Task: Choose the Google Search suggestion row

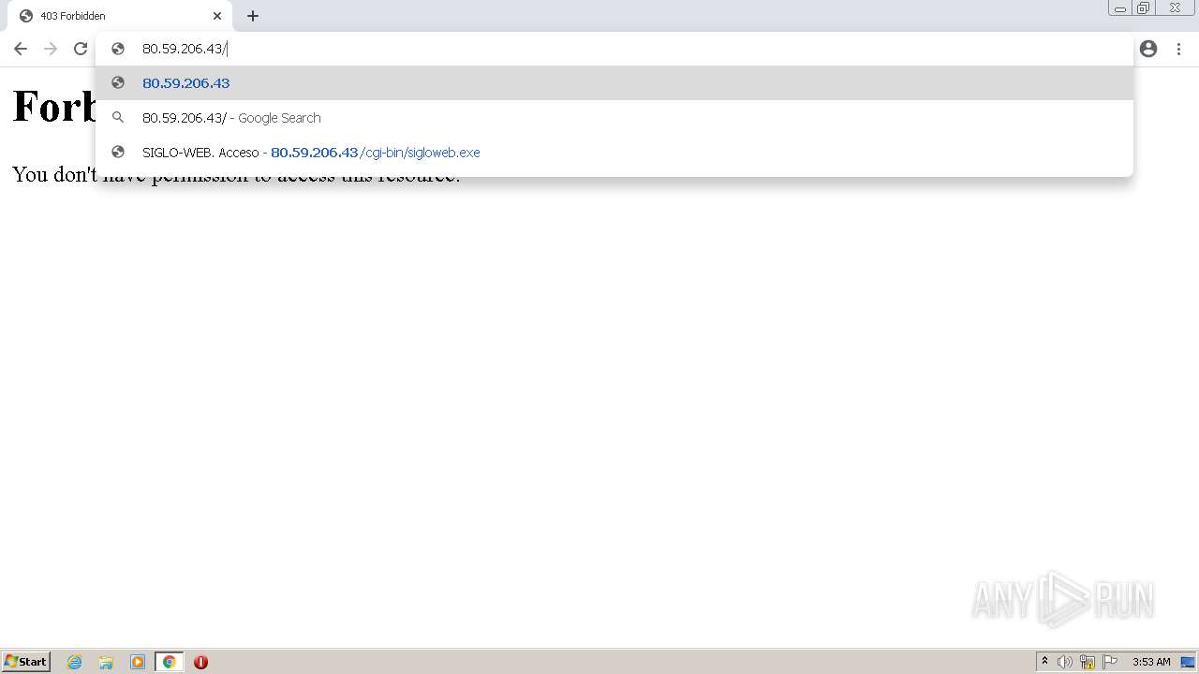Action: 614,118
